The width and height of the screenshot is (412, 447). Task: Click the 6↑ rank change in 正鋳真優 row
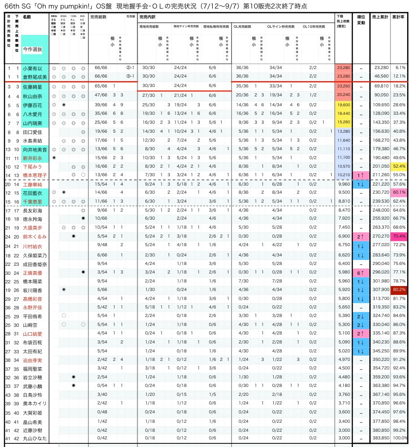tap(360, 273)
